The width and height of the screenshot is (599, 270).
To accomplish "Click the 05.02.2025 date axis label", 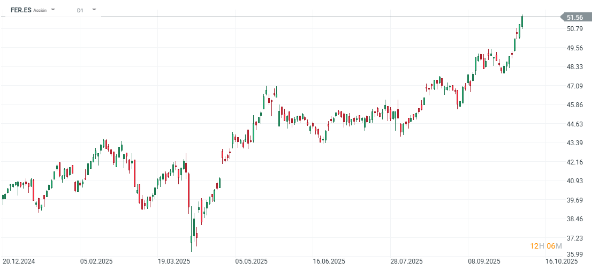I will tap(96, 261).
